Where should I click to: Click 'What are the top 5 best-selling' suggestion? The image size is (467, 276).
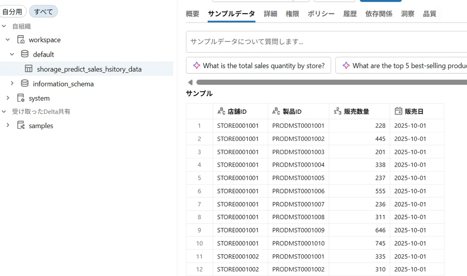[x=401, y=66]
